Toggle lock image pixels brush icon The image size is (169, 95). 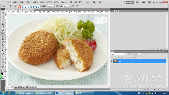118,58
